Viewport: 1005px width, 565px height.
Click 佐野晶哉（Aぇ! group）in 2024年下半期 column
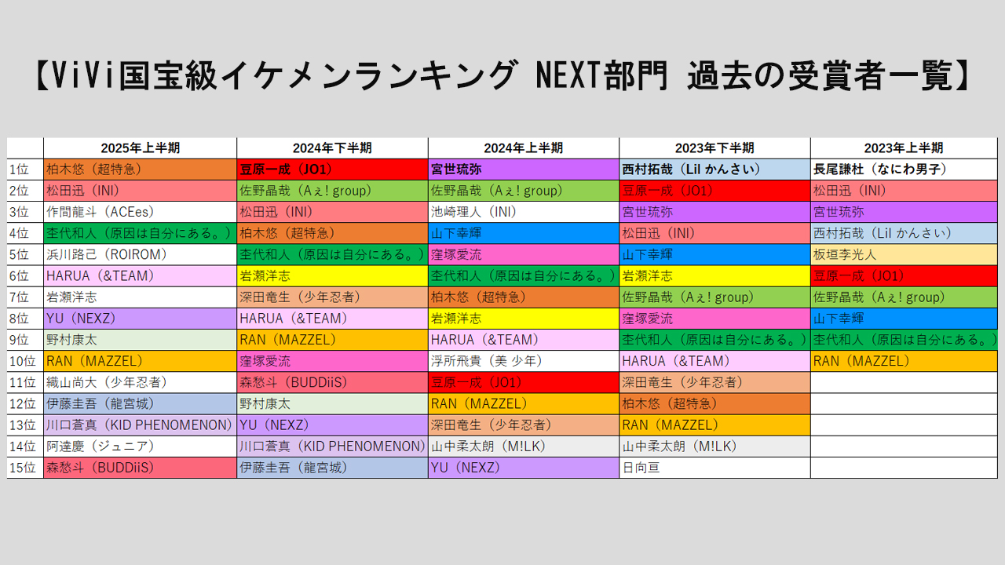[x=332, y=191]
